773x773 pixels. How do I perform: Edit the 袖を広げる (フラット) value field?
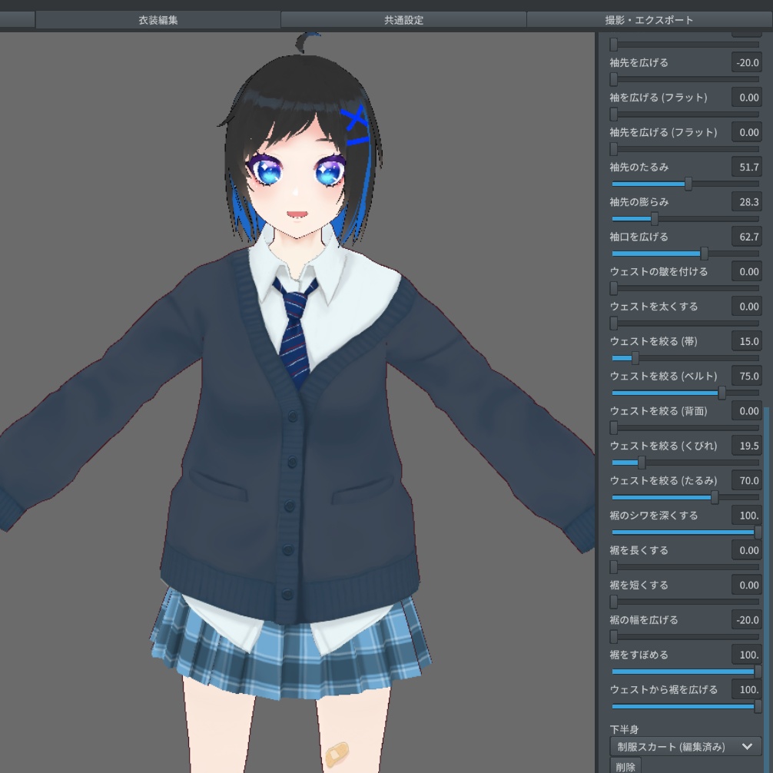(746, 97)
